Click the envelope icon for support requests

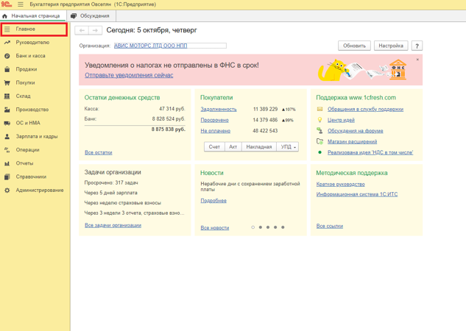(x=320, y=109)
